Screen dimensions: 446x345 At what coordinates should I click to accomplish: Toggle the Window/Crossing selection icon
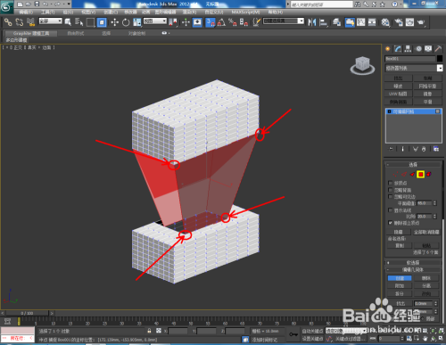(102, 22)
